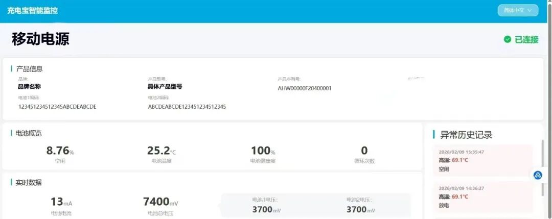
Task: Open the 15:35:47 high temperature record
Action: [x=482, y=160]
